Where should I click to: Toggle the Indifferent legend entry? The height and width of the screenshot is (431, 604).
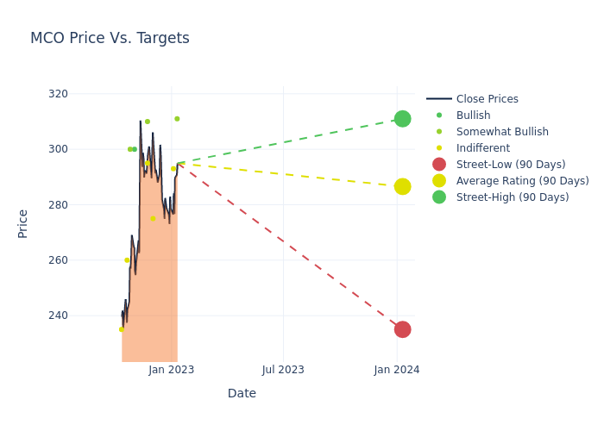pyautogui.click(x=482, y=148)
